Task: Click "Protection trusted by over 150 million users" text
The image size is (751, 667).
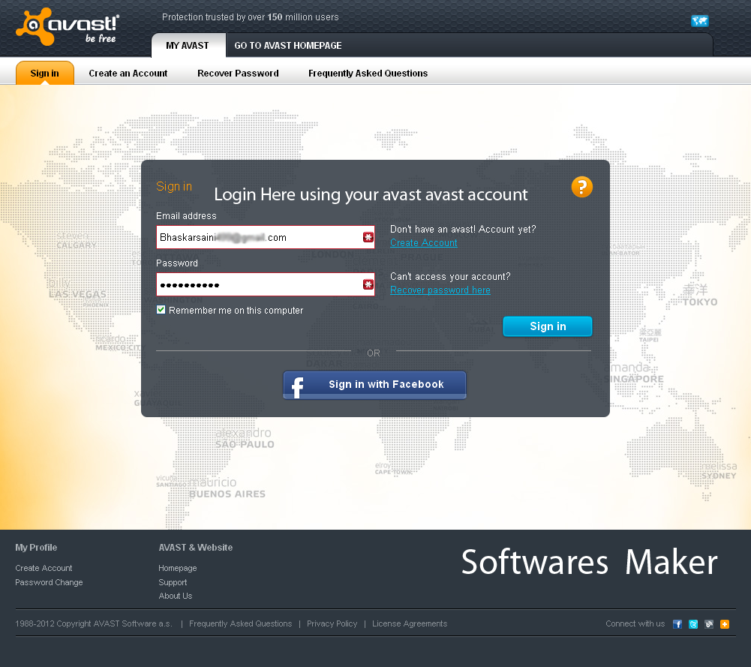Action: click(x=250, y=17)
